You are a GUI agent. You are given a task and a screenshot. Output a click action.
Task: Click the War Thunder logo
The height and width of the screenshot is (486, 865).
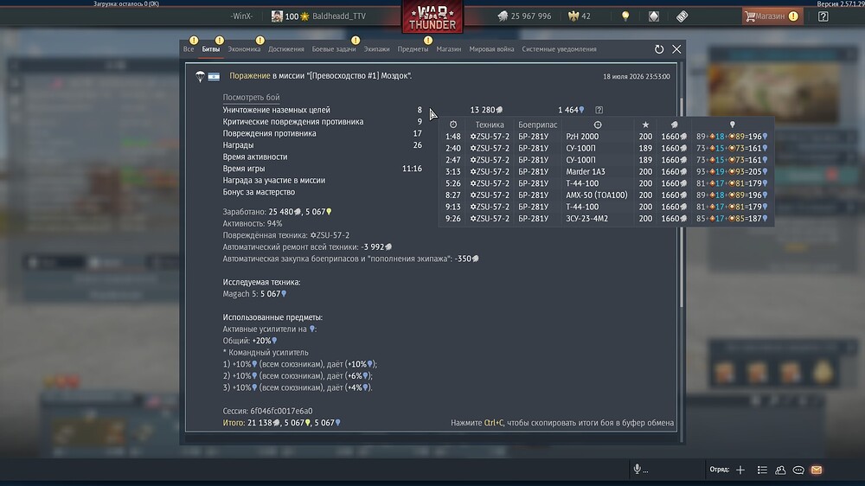click(x=432, y=17)
